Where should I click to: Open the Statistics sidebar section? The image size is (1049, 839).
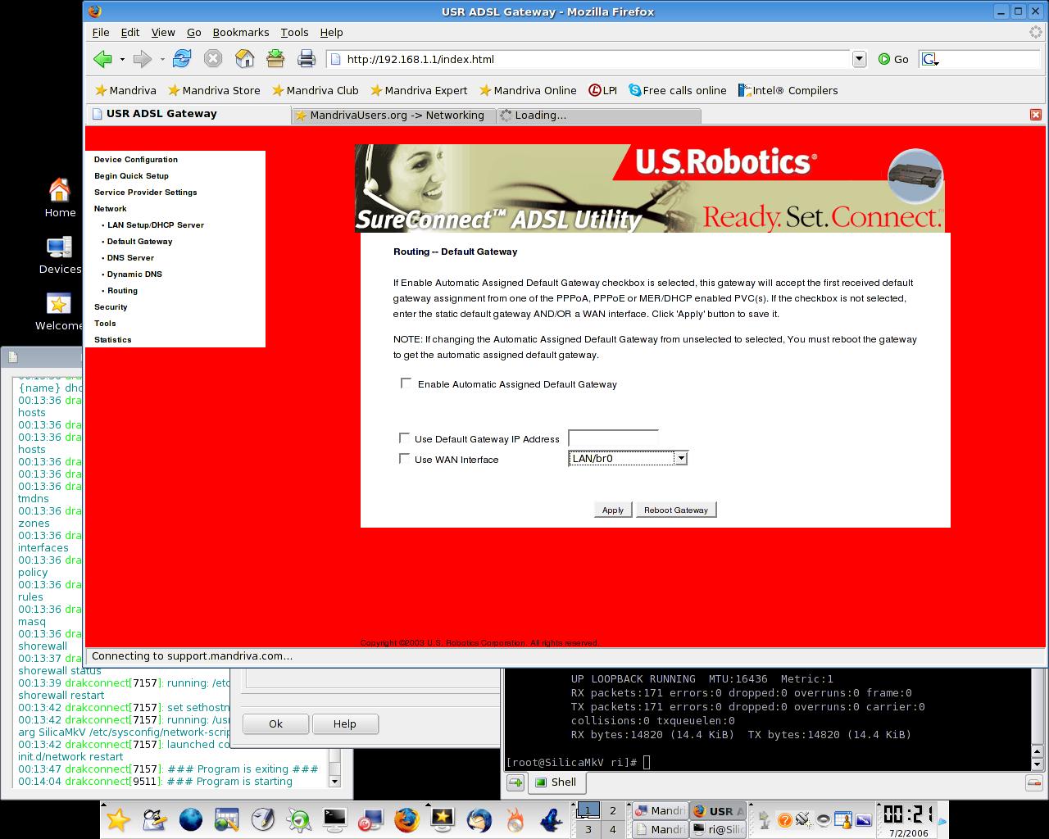[113, 340]
